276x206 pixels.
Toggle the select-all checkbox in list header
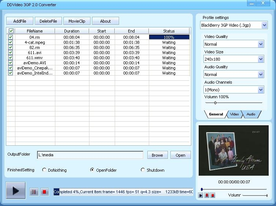11,31
